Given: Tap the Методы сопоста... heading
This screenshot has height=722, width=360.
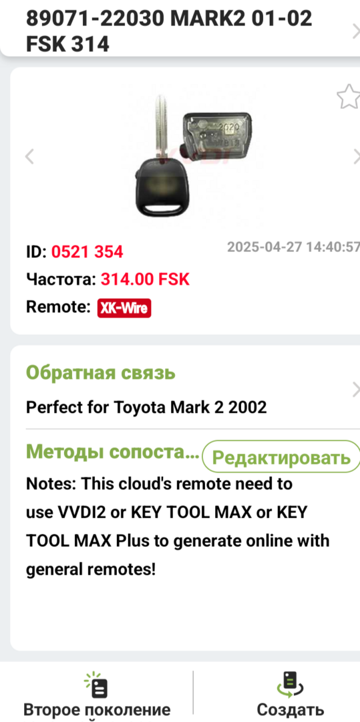Looking at the screenshot, I should pos(113,452).
